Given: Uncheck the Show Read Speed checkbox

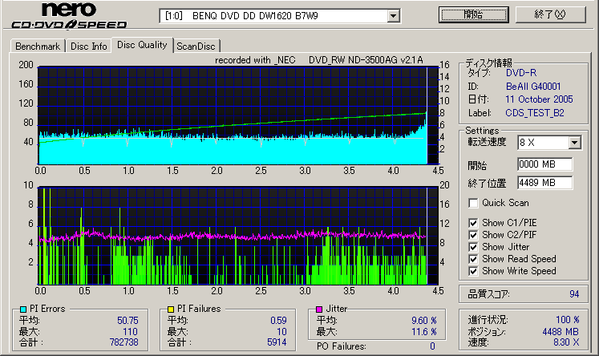Looking at the screenshot, I should pos(473,259).
